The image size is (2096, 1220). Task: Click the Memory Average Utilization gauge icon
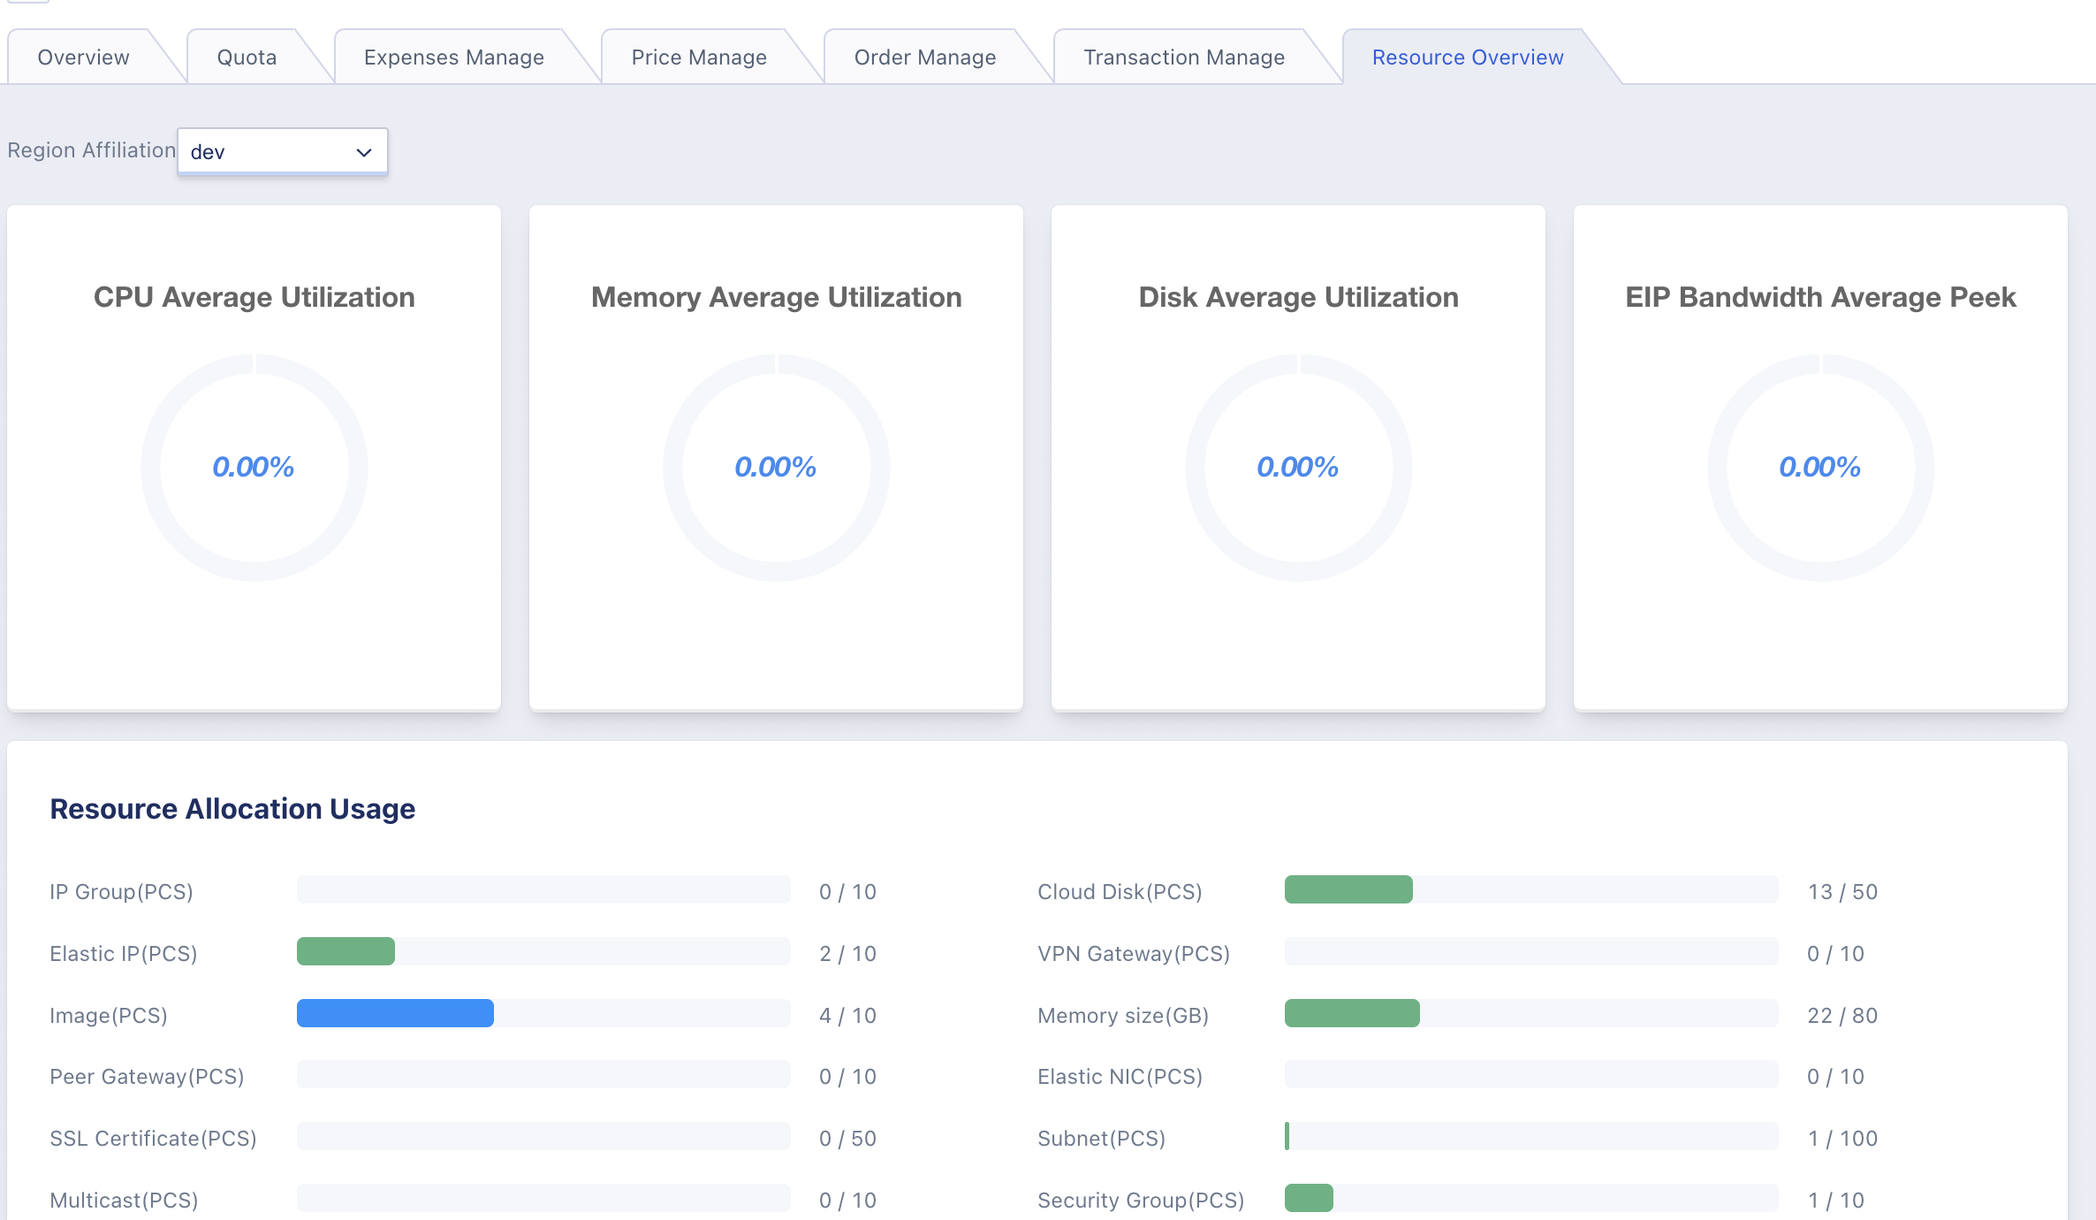775,466
